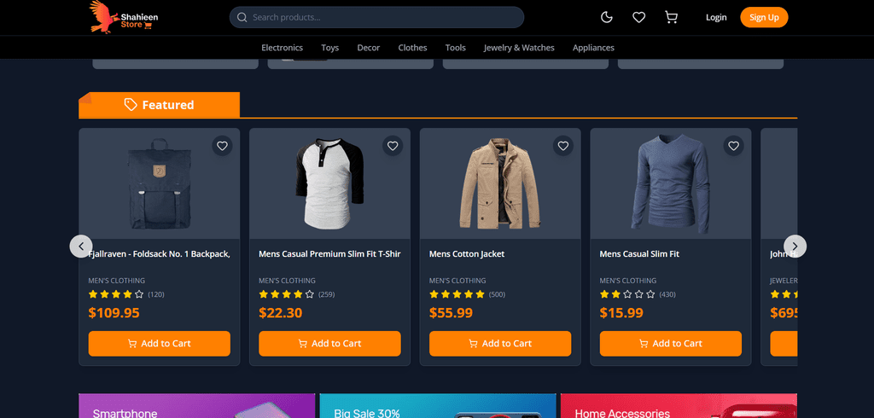The image size is (874, 418).
Task: Favorite the Fjallraven backpack with heart
Action: click(x=223, y=146)
